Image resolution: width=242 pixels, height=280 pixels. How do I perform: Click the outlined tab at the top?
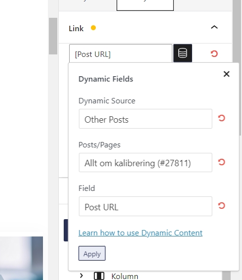[145, 5]
